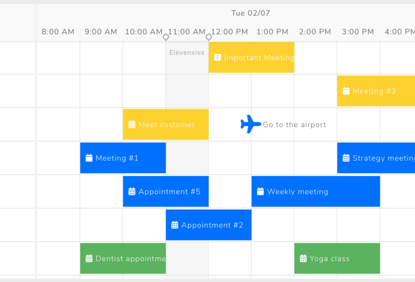Screen dimensions: 415x282
Task: Click the Go to the airport label
Action: tap(294, 125)
